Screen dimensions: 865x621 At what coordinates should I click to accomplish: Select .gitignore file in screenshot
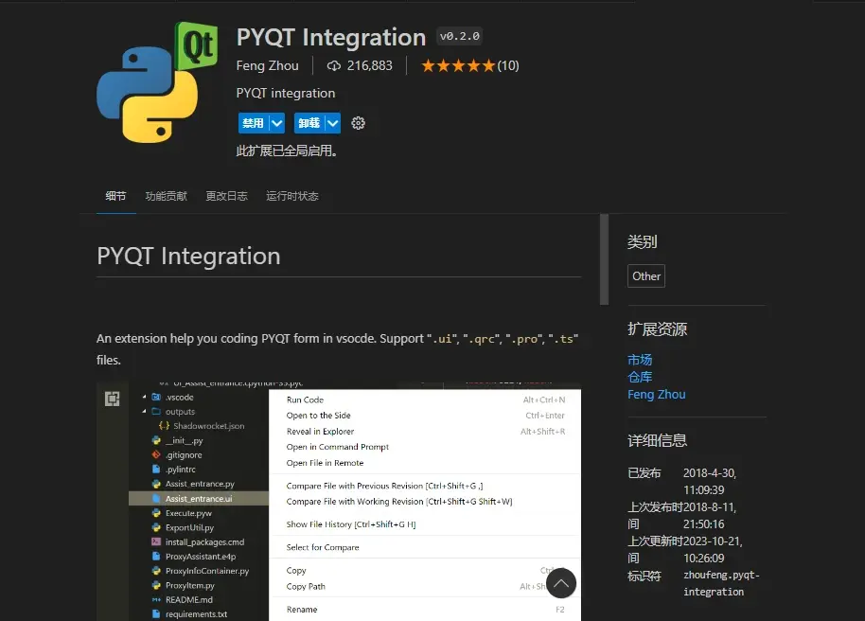tap(184, 454)
